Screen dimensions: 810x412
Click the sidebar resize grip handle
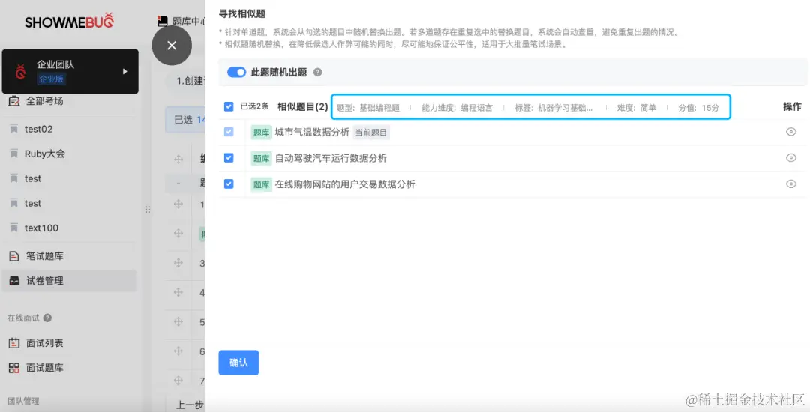148,209
